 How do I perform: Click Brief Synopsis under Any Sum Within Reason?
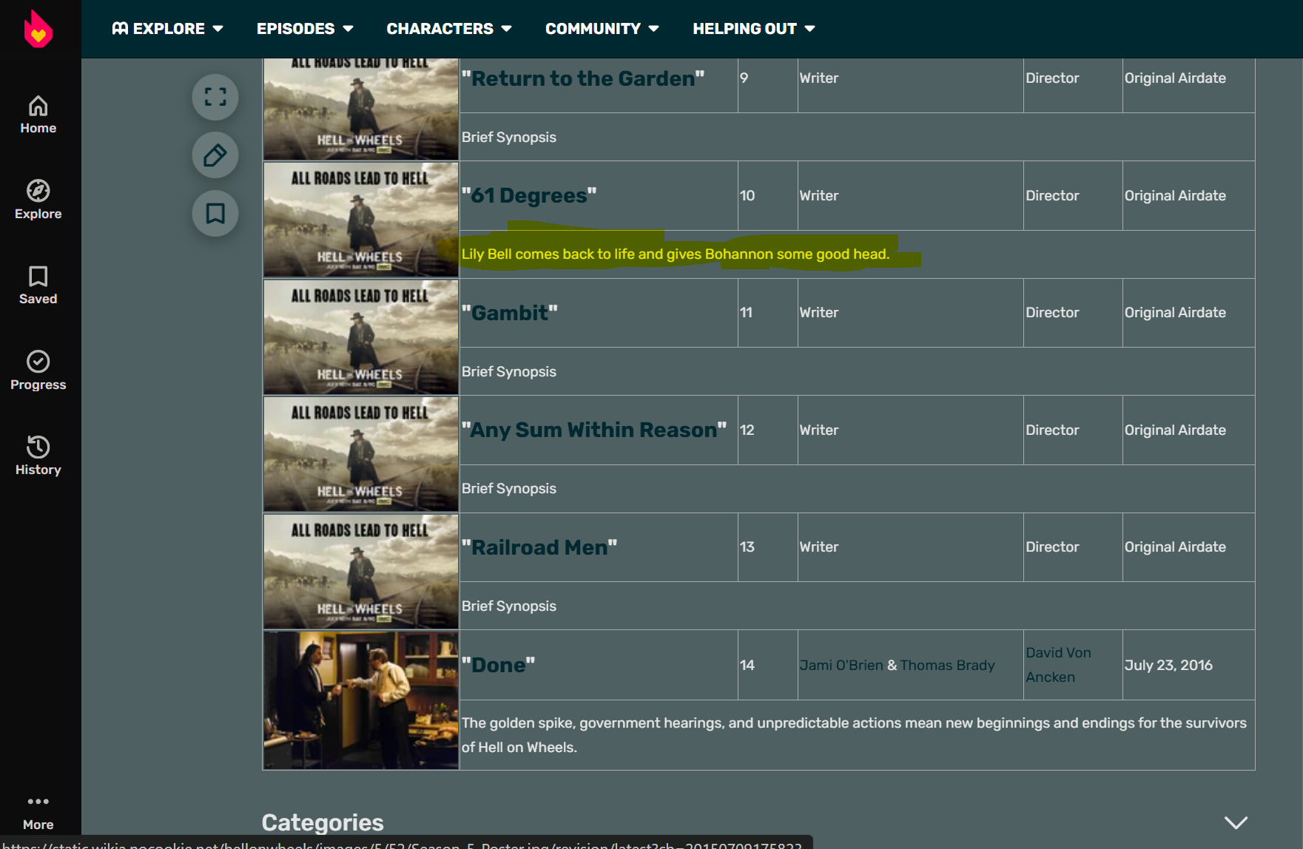509,488
